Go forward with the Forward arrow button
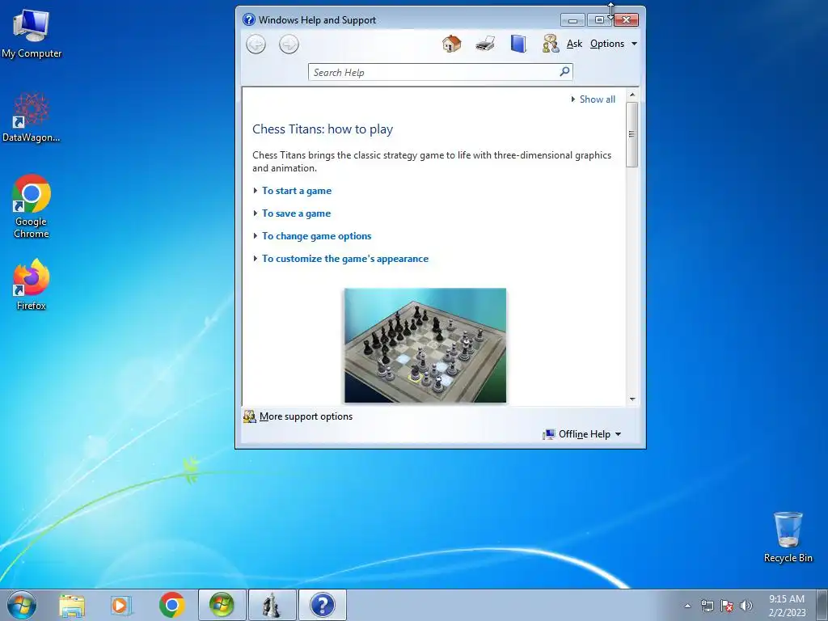828x621 pixels. pos(289,44)
